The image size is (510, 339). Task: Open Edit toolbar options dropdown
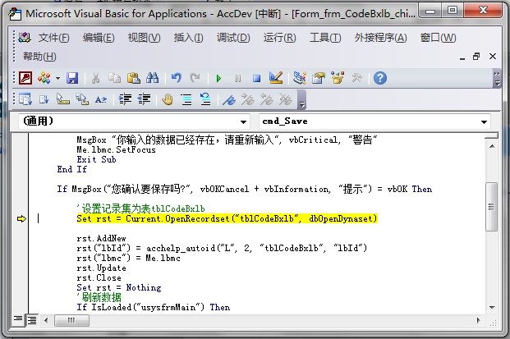[x=302, y=100]
